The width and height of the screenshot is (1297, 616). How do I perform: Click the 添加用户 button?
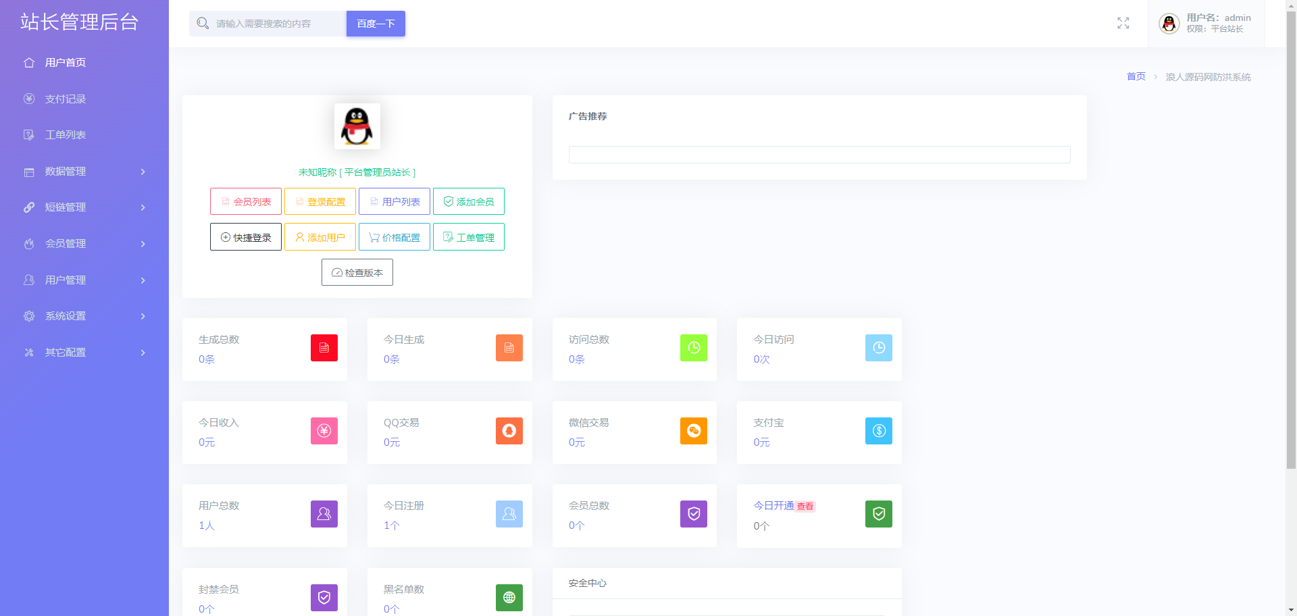coord(320,237)
